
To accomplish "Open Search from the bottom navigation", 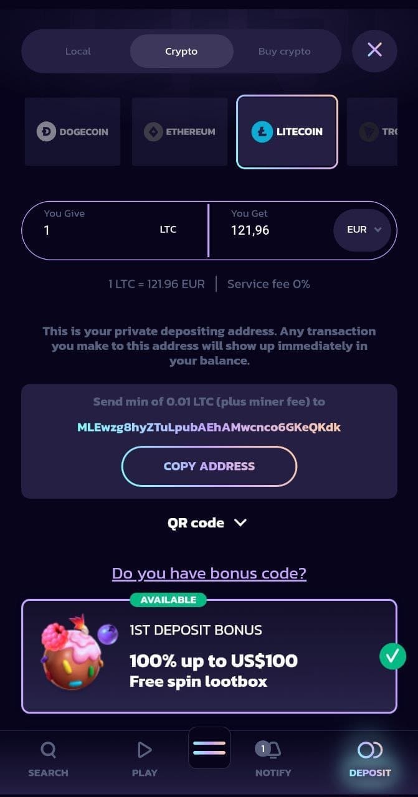I will 48,758.
